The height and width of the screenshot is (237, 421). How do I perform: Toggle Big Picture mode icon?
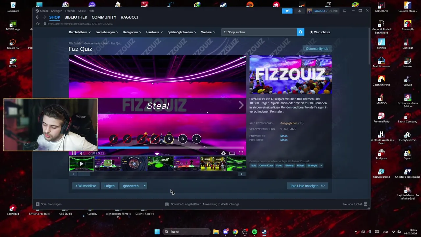[x=345, y=11]
